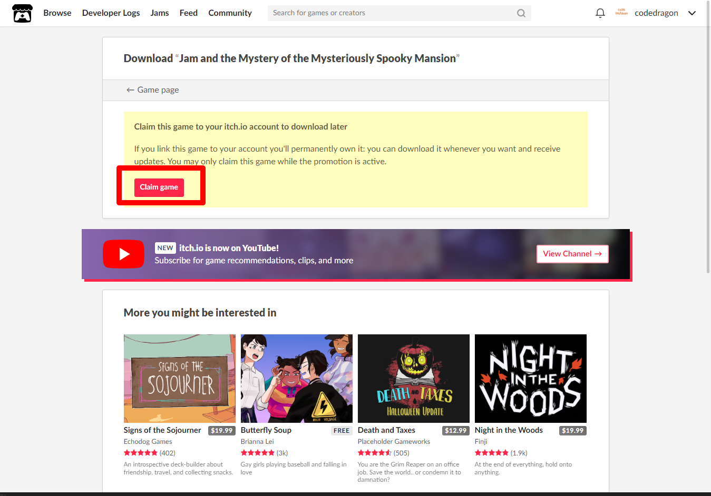Open the notifications bell
Image resolution: width=711 pixels, height=496 pixels.
pyautogui.click(x=600, y=13)
